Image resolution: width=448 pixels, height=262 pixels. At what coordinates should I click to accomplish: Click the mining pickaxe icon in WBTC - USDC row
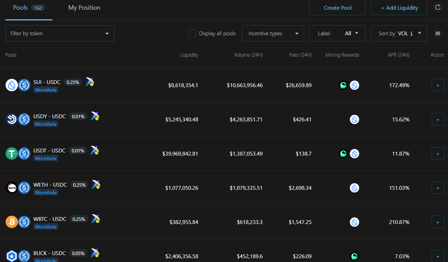click(x=96, y=219)
